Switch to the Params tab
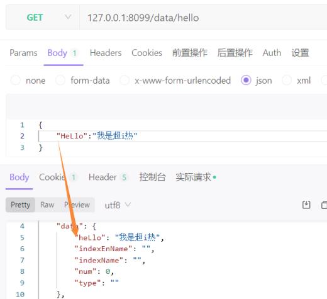327x299 pixels. 23,53
